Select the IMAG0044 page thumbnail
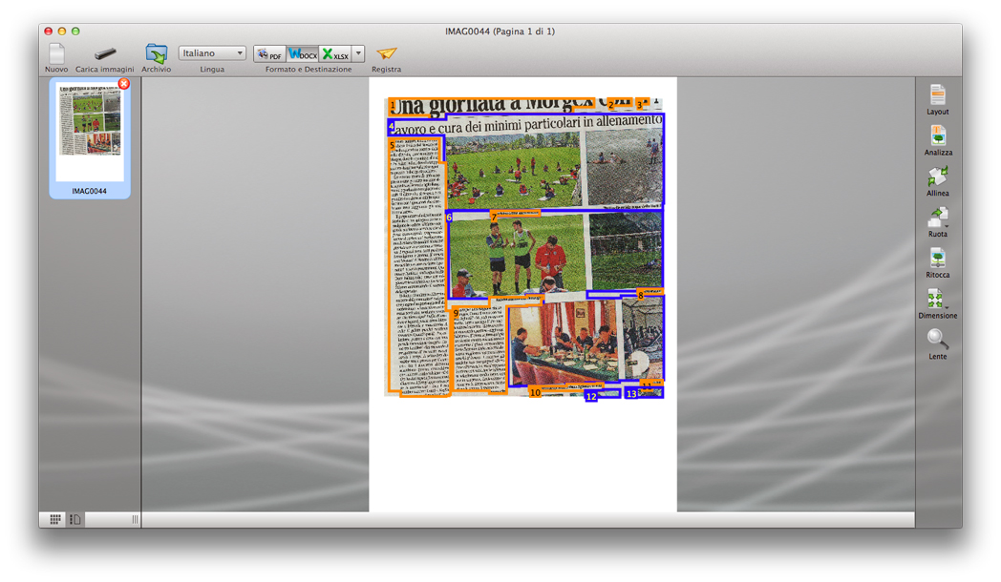This screenshot has height=582, width=1001. [x=90, y=131]
